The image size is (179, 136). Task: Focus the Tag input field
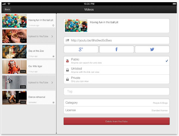[x=117, y=91]
